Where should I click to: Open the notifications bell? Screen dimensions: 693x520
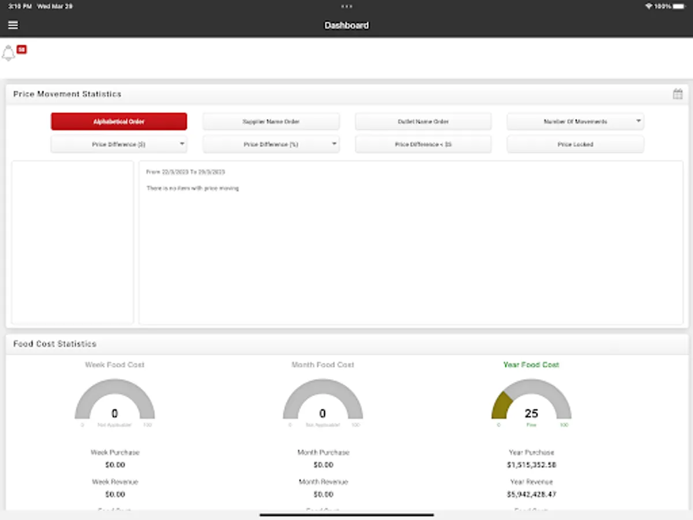9,54
